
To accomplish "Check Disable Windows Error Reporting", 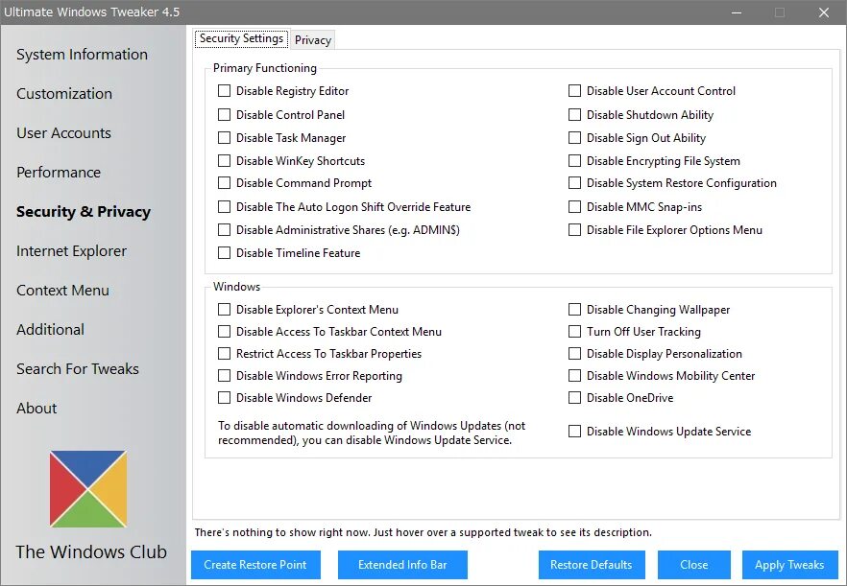I will (x=224, y=376).
